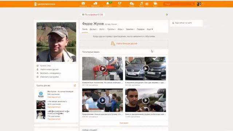Switch to the Группы tab
Screen dimensions: 233x131
111,29
